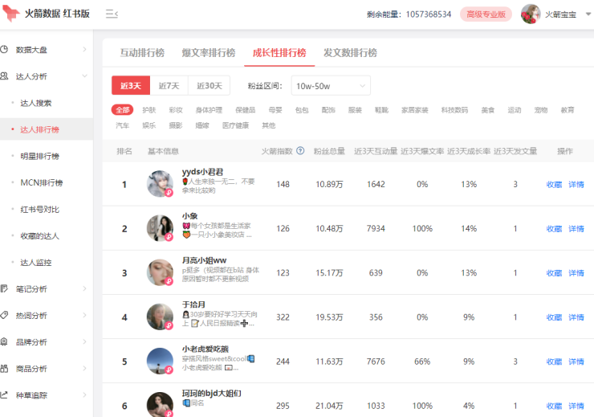Select the 成长性排行榜 tab
Viewport: 594px width, 417px height.
point(279,53)
